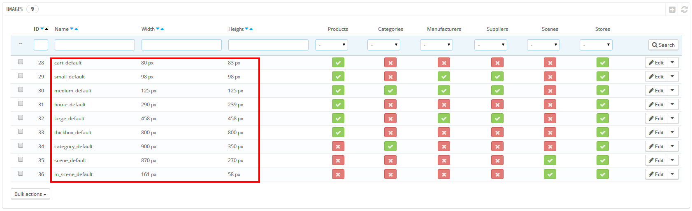This screenshot has width=692, height=211.
Task: Open the Stores filter dropdown
Action: (x=596, y=45)
